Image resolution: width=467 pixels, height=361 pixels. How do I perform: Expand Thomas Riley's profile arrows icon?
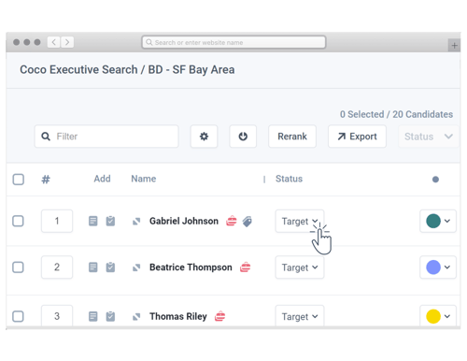coord(136,317)
